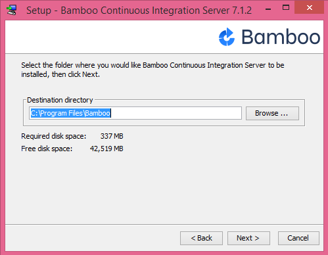Click the highlighted C:\Program Files\Bamboo path text

(70, 113)
